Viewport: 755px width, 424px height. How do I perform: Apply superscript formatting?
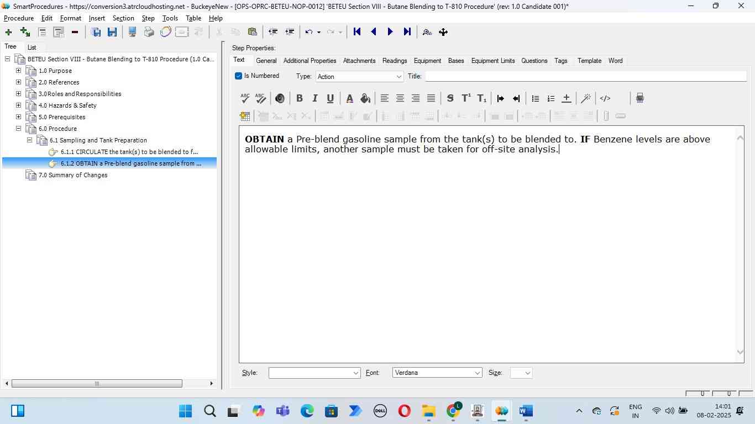coord(466,98)
